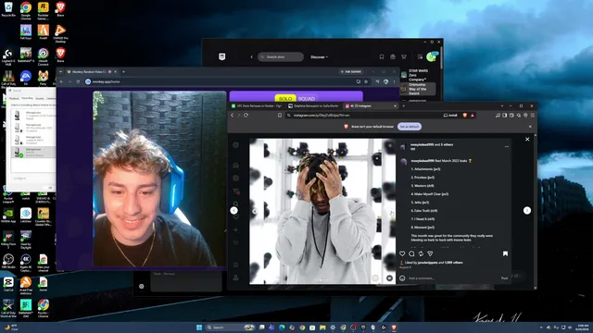Open the Epic Games profile avatar
Image resolution: width=593 pixels, height=333 pixels.
[x=431, y=56]
